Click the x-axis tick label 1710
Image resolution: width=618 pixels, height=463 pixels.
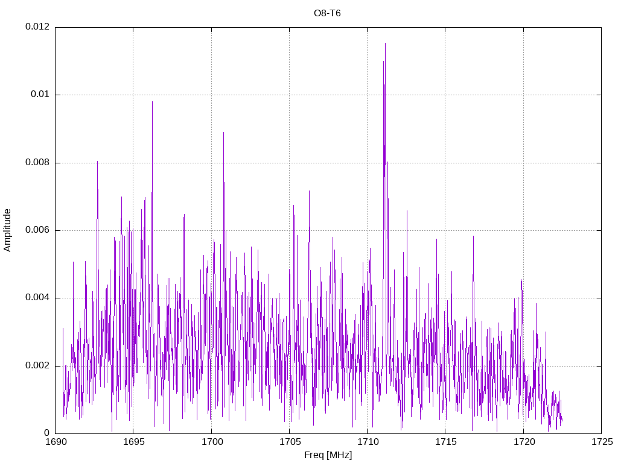[368, 442]
